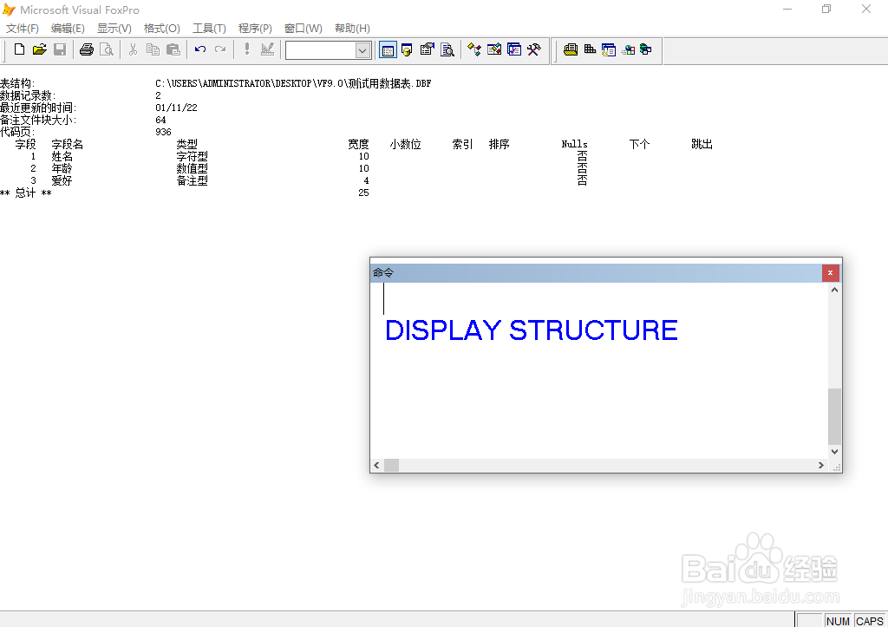Click the command window vertical scrollbar thumb
888x627 pixels.
[834, 416]
